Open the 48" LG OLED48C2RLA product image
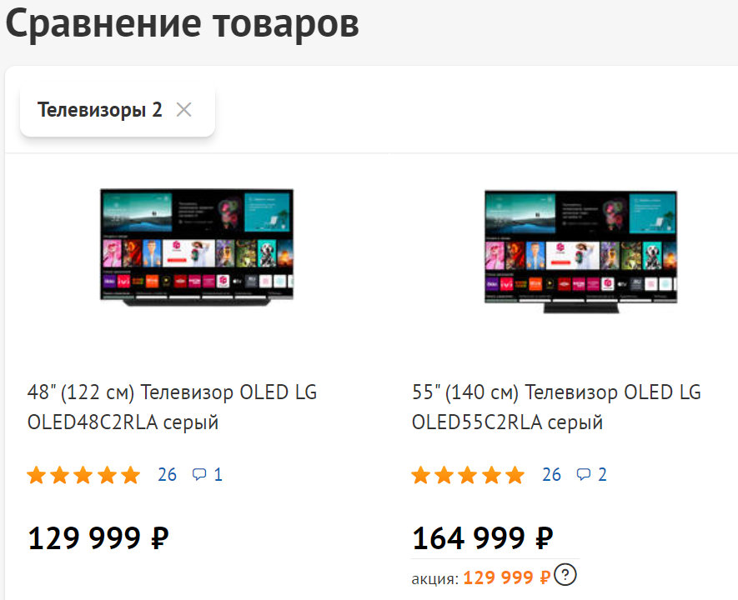The image size is (738, 600). (x=197, y=247)
